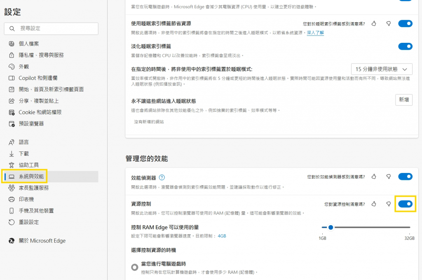Image resolution: width=422 pixels, height=280 pixels.
Task: Click the 永不讓這些網站進入睡眠狀態 label
Action: (163, 101)
